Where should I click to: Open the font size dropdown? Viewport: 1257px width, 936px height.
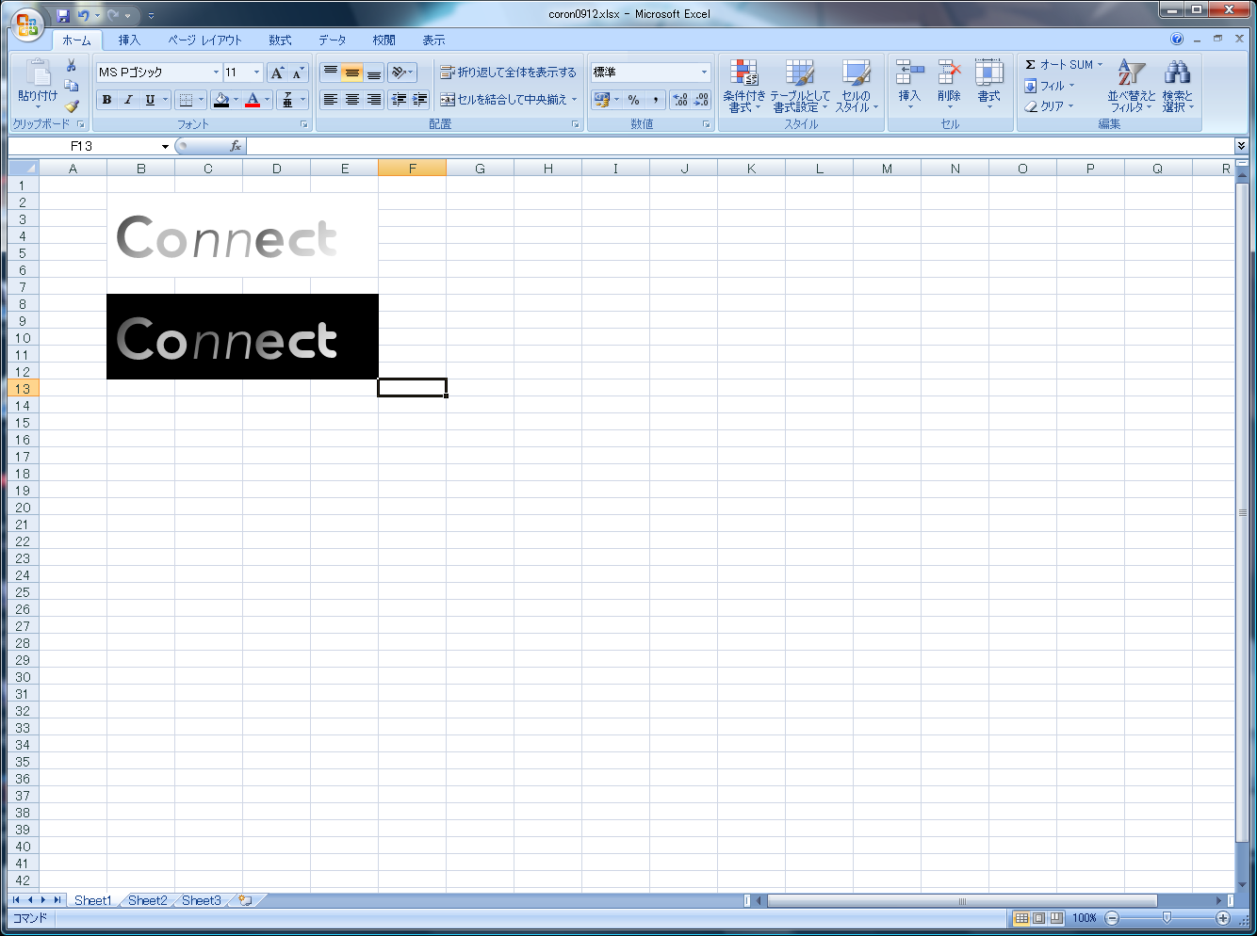[x=256, y=73]
